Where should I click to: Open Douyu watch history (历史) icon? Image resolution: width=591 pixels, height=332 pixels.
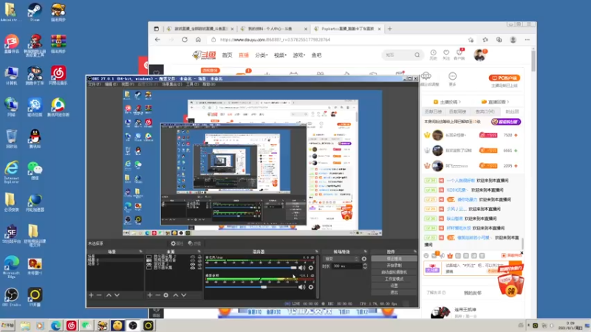click(x=434, y=55)
